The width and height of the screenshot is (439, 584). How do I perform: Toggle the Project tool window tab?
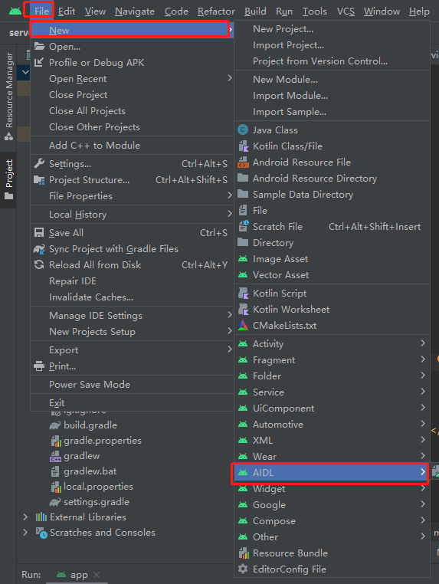click(8, 180)
